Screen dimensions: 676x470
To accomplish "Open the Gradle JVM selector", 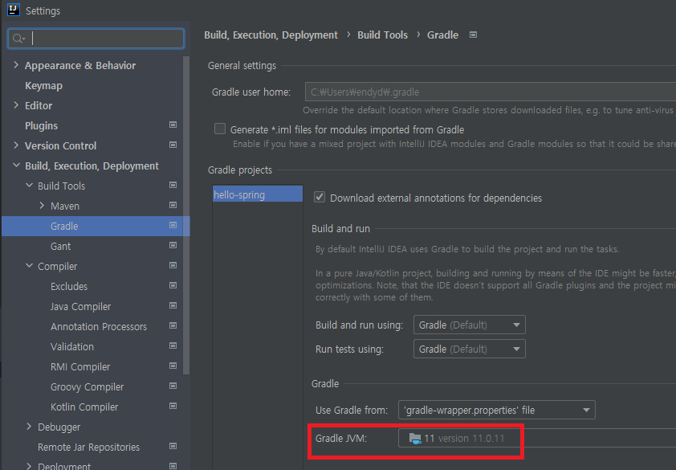I will click(x=537, y=438).
